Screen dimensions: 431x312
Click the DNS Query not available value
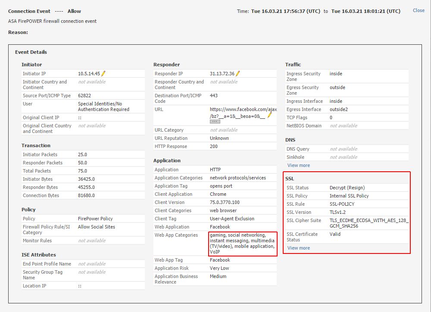[344, 149]
